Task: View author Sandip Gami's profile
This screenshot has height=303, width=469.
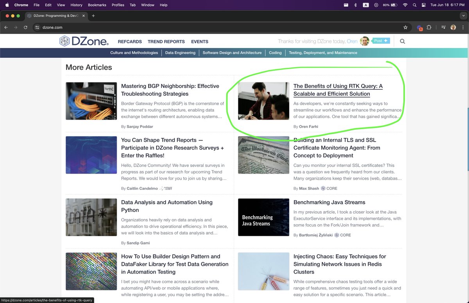Action: pos(138,243)
